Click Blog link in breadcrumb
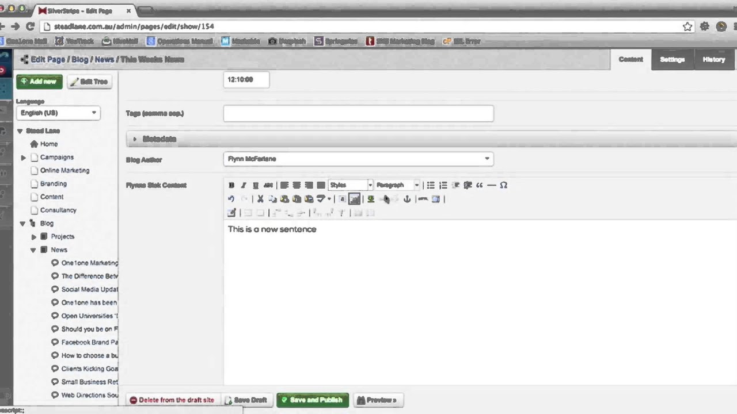 pyautogui.click(x=80, y=60)
